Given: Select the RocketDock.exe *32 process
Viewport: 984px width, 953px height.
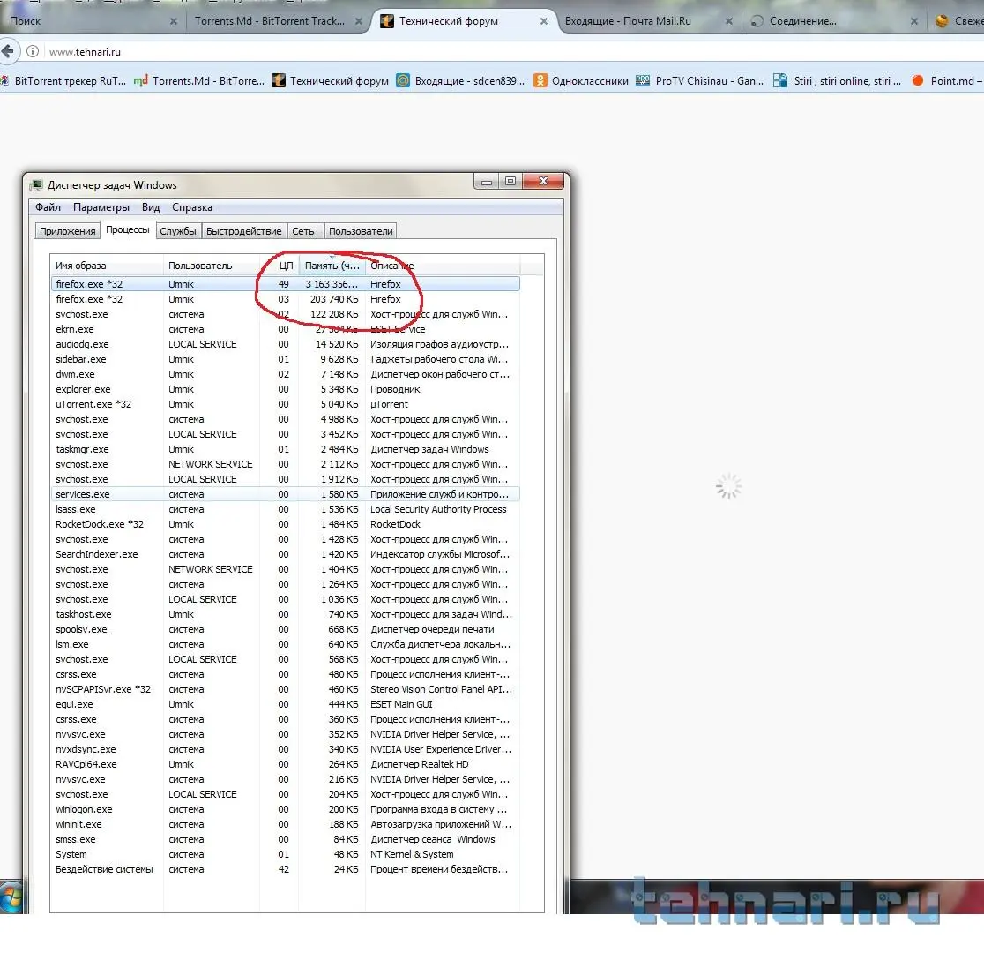Looking at the screenshot, I should pyautogui.click(x=286, y=524).
